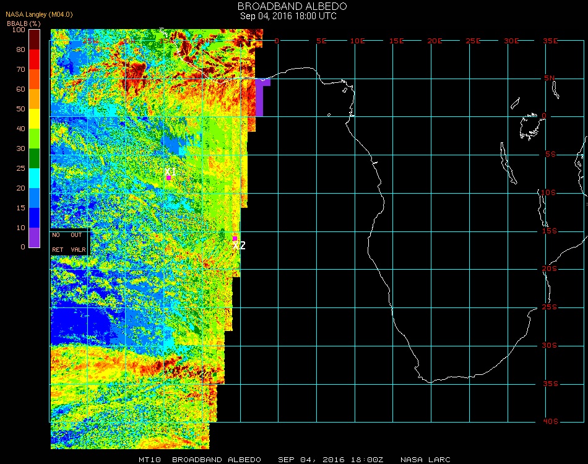Pick the dark green 25-30% legend swatch

pos(35,158)
